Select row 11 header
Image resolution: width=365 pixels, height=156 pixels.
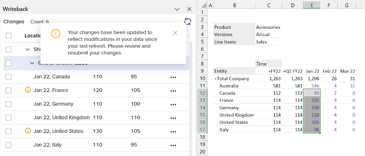pos(201,86)
